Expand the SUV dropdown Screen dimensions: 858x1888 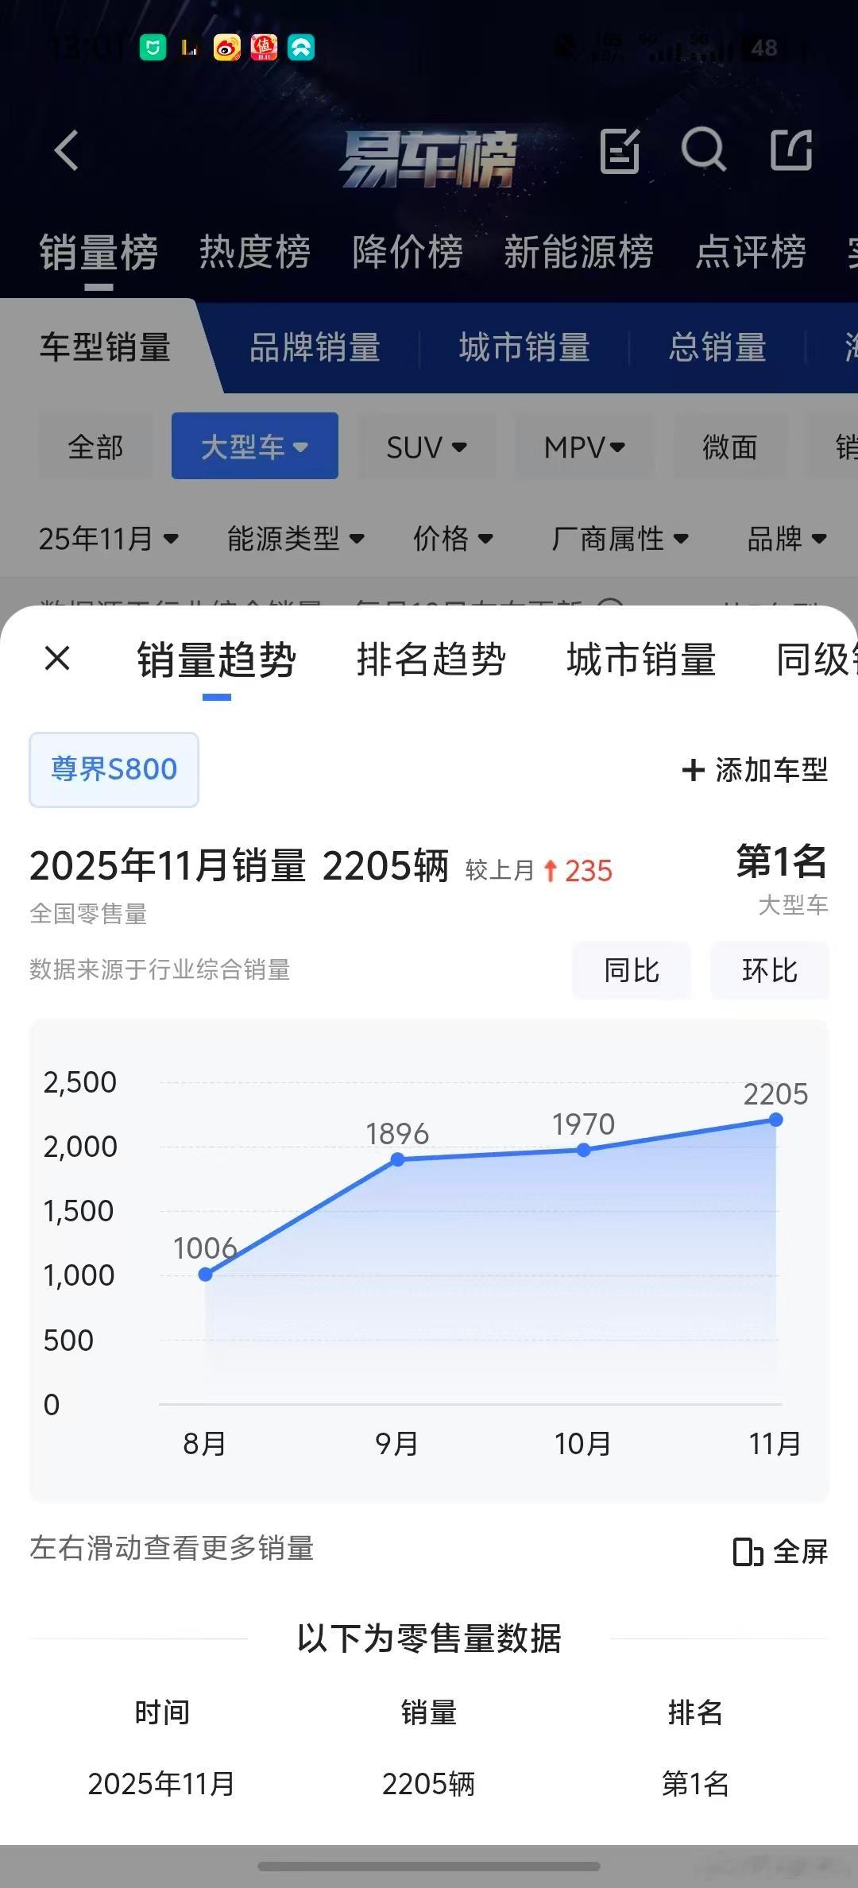point(427,447)
